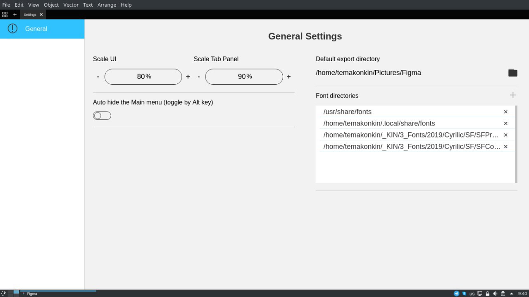Screen dimensions: 529x297
Task: Open the Skype tray icon
Action: pos(464,294)
